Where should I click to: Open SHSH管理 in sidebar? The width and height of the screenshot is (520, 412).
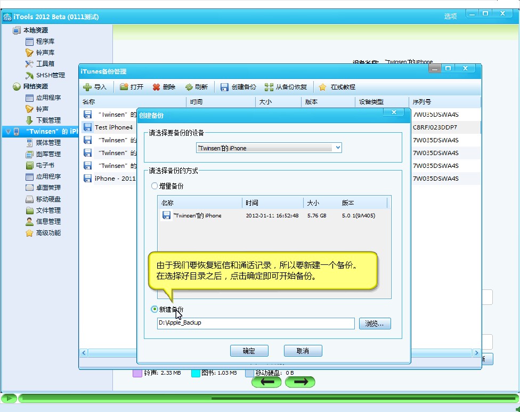[x=45, y=75]
